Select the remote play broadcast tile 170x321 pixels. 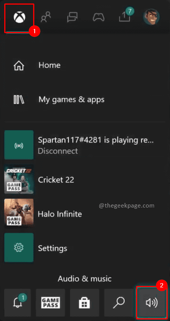(19, 145)
